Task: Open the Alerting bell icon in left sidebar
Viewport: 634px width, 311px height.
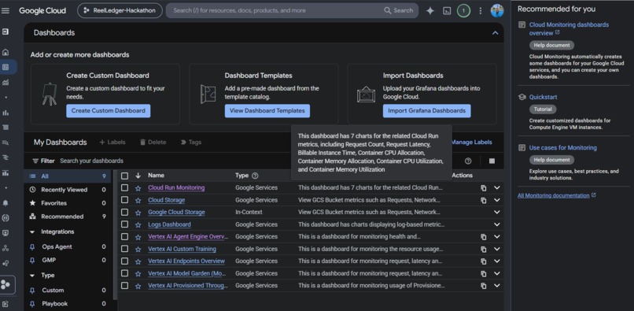Action: pyautogui.click(x=6, y=203)
